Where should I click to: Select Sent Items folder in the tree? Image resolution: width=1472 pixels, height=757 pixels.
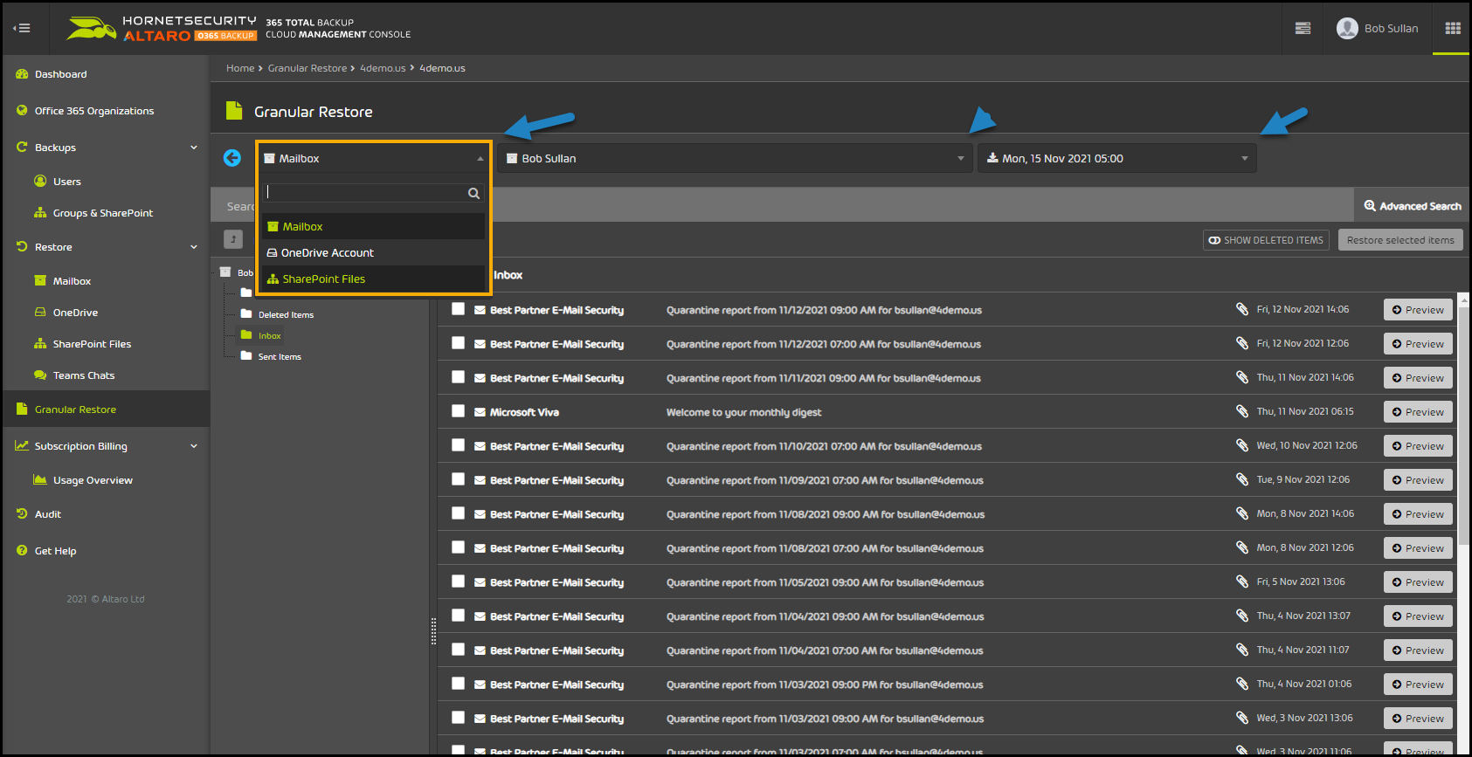click(280, 356)
